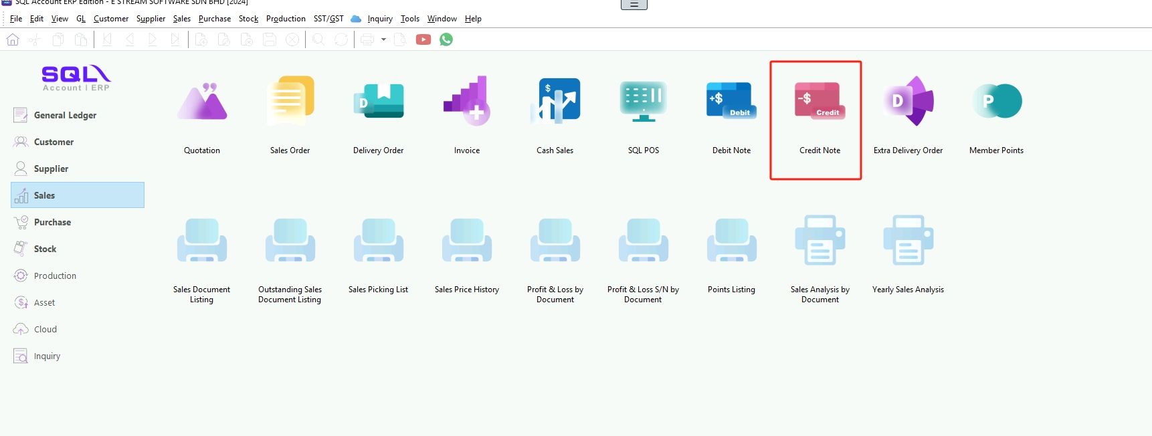Open the SST/GST menu
Image resolution: width=1152 pixels, height=436 pixels.
[328, 19]
